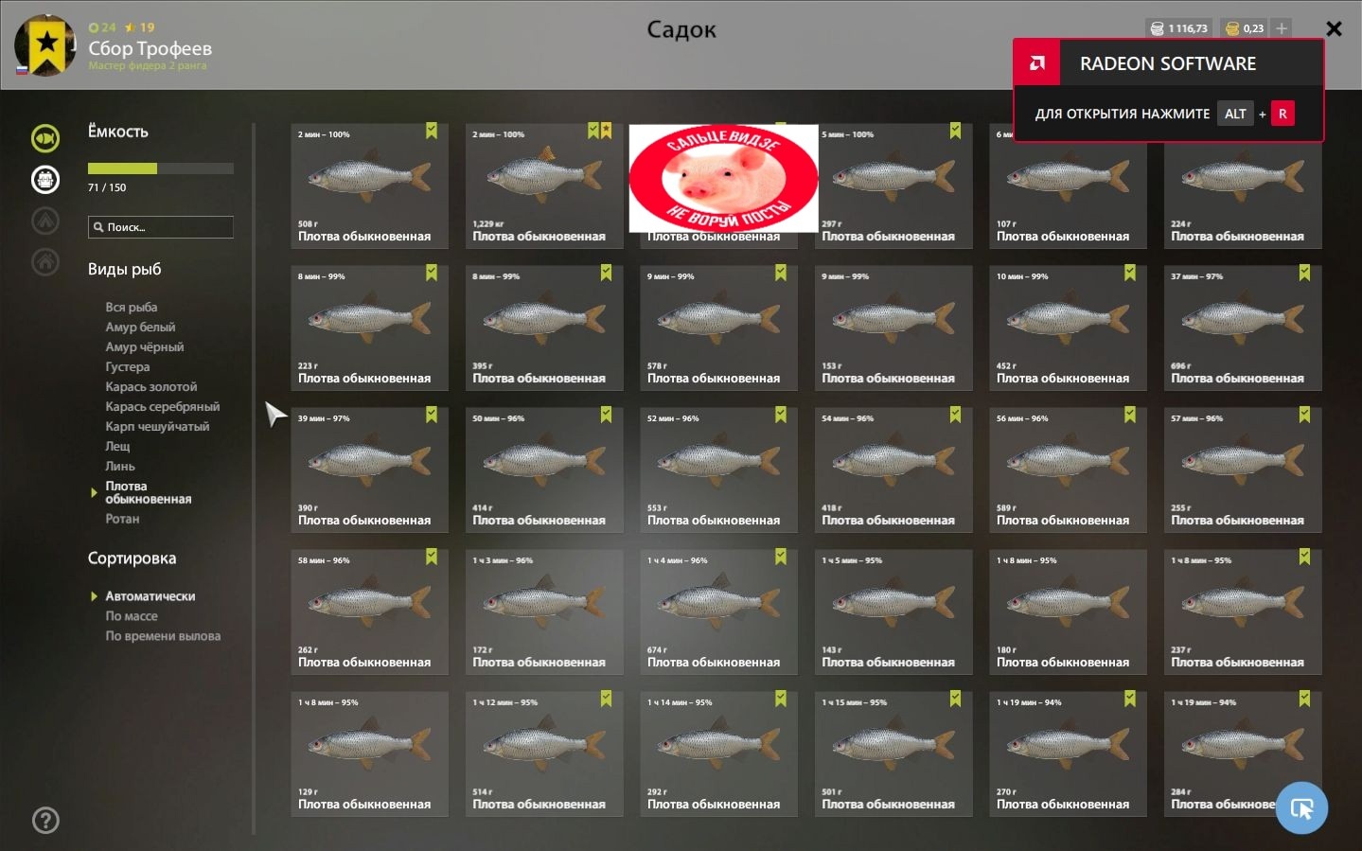Select the home base icon

tap(45, 261)
